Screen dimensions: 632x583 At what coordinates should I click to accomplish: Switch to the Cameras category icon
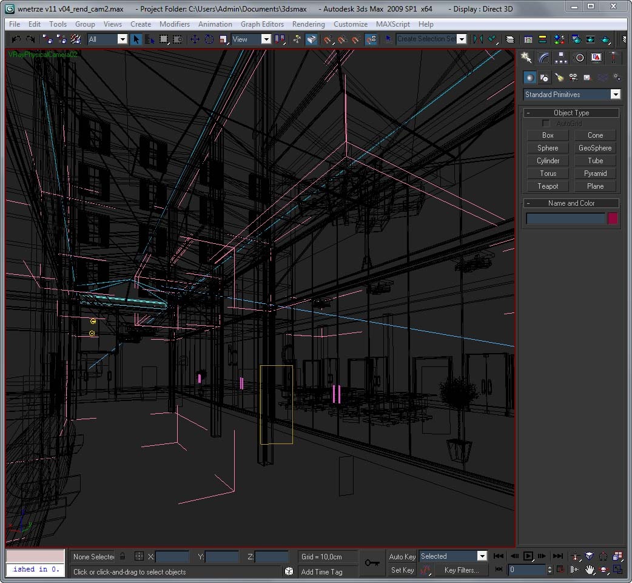click(573, 78)
